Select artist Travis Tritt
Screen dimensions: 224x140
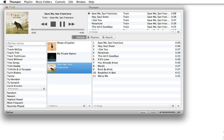[x=27, y=53]
